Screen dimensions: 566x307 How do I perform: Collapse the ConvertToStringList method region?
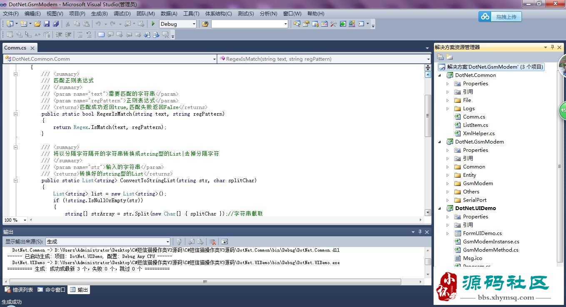click(x=16, y=181)
